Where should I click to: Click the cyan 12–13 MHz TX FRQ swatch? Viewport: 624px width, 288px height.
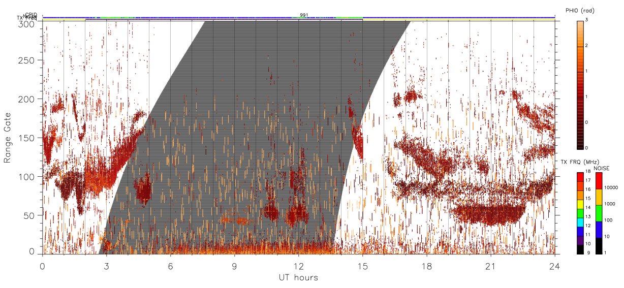point(580,221)
